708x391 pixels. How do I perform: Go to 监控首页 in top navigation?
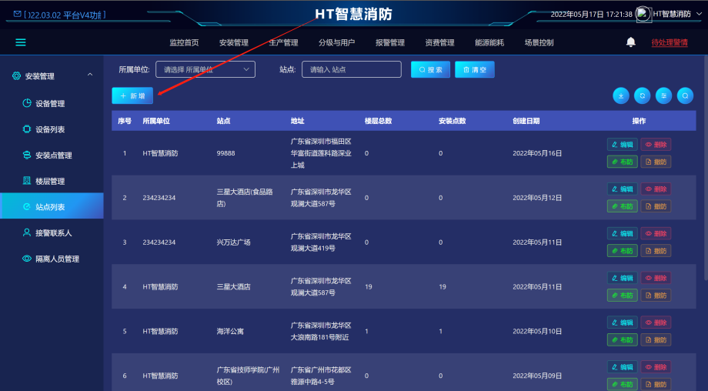(x=184, y=42)
